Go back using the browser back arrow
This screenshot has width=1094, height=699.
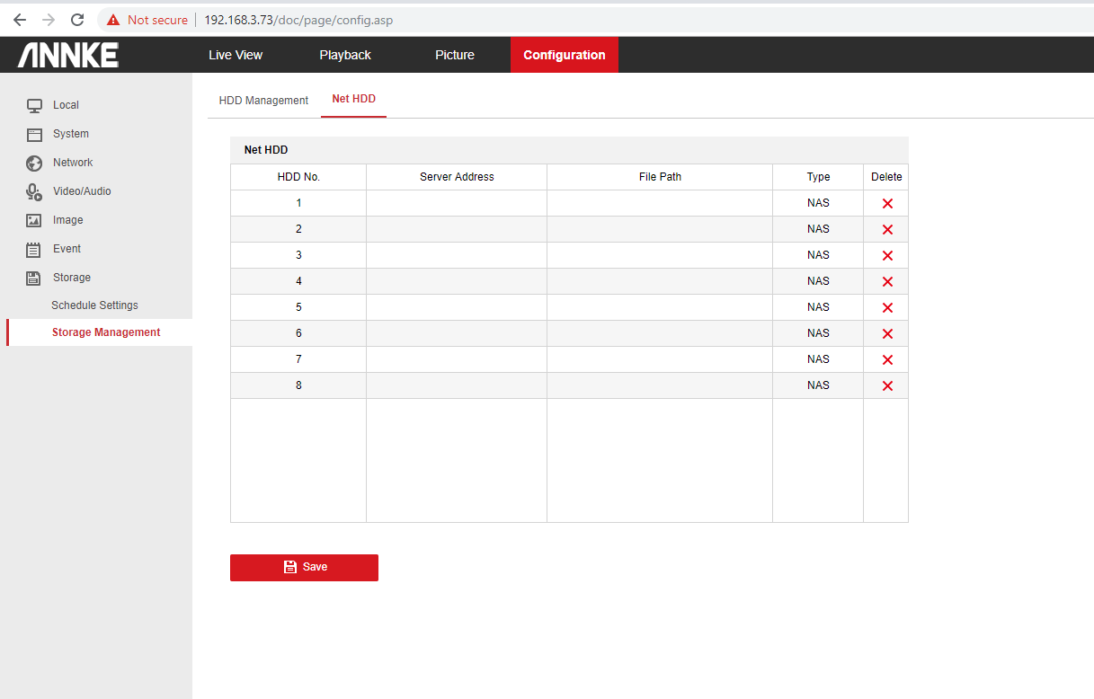20,20
